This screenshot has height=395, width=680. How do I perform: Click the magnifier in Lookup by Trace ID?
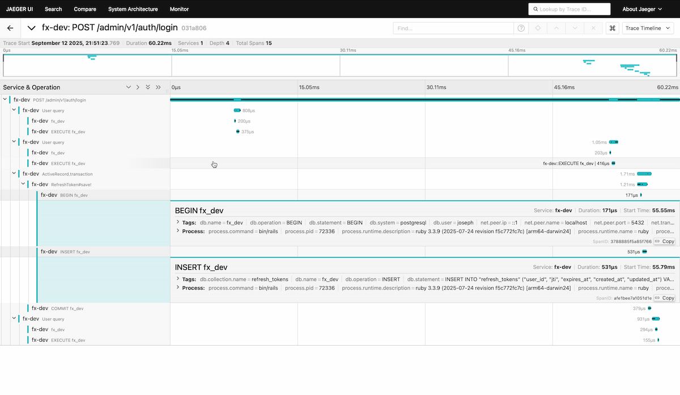coord(535,9)
